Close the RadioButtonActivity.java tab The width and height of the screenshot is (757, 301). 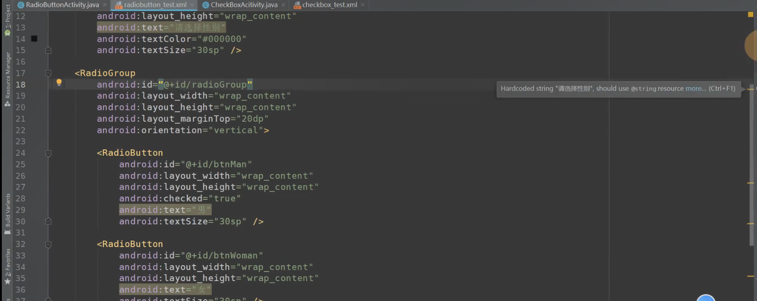click(105, 5)
